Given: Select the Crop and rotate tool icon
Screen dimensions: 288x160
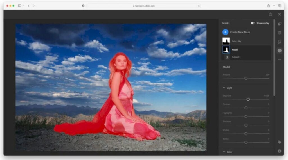Looking at the screenshot, I should pos(280,42).
